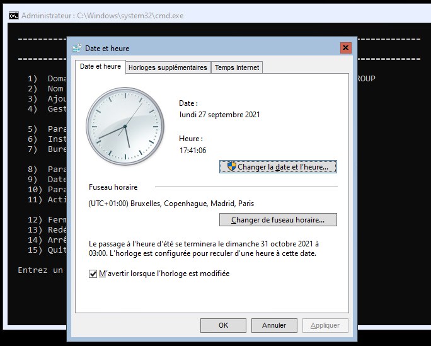This screenshot has width=431, height=346.
Task: Click Changer de fuseau horaire button
Action: pyautogui.click(x=278, y=220)
